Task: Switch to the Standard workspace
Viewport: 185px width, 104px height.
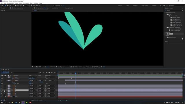Action: click(x=135, y=5)
